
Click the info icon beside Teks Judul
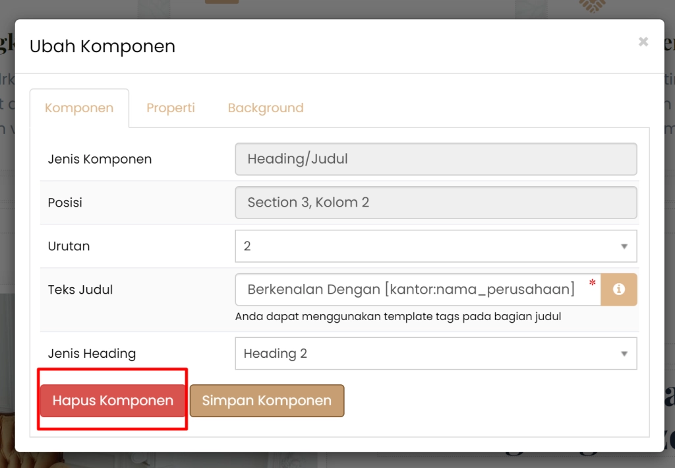pos(618,290)
